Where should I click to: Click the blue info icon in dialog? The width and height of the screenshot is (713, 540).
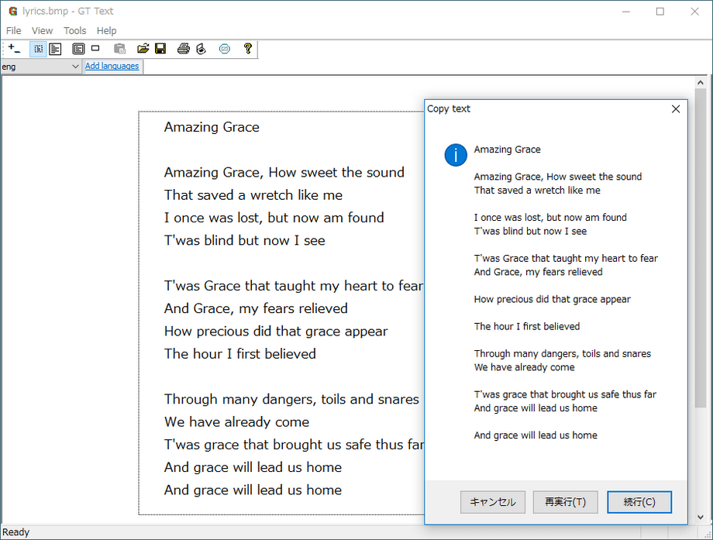[x=456, y=155]
